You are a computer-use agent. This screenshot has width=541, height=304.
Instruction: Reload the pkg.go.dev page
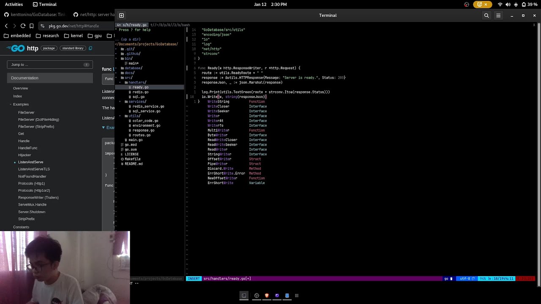[x=23, y=26]
